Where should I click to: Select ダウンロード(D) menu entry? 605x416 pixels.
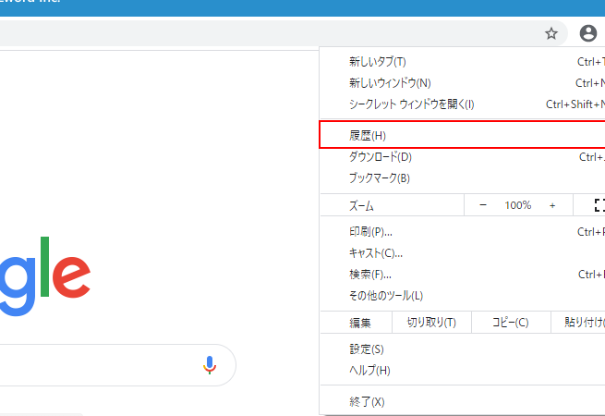[381, 157]
